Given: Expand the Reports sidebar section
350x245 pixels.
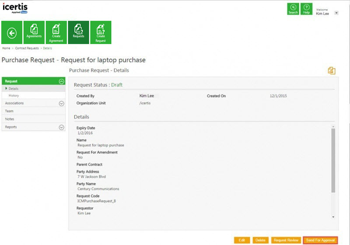Looking at the screenshot, I should click(61, 127).
